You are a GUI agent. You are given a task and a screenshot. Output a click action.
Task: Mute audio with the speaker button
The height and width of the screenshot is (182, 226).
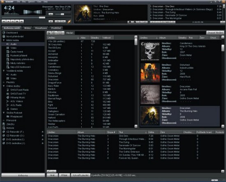51,14
